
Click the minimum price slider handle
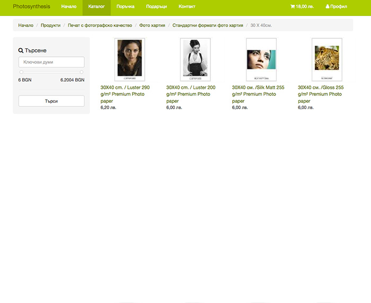[22, 72]
